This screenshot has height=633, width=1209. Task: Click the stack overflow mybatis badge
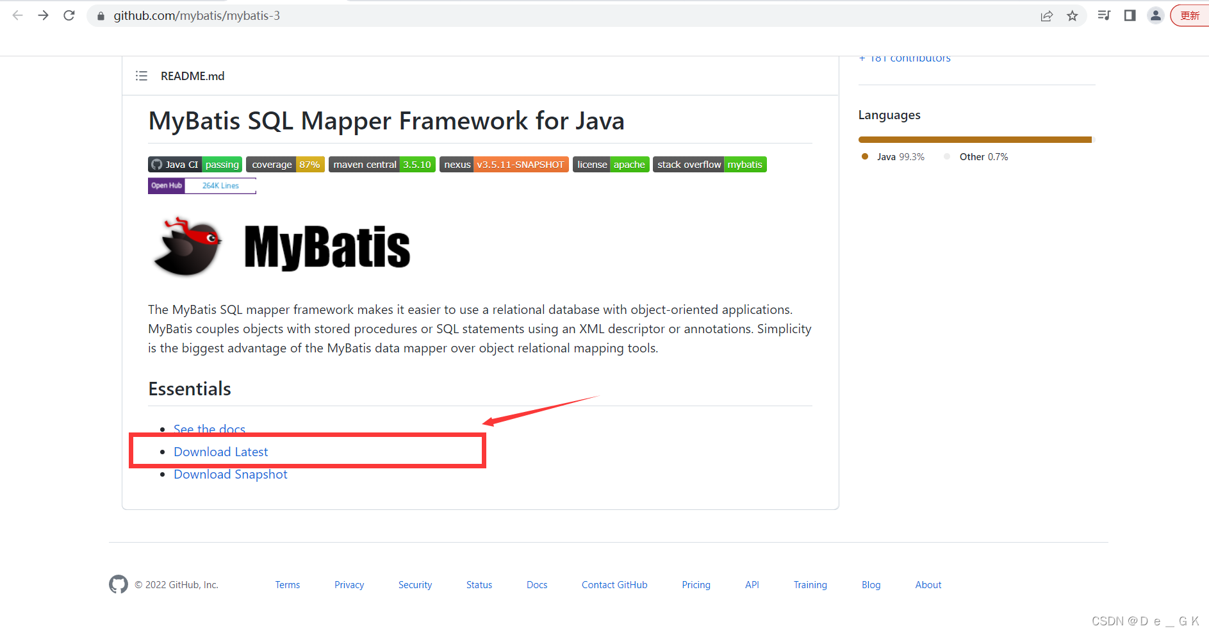pos(710,165)
